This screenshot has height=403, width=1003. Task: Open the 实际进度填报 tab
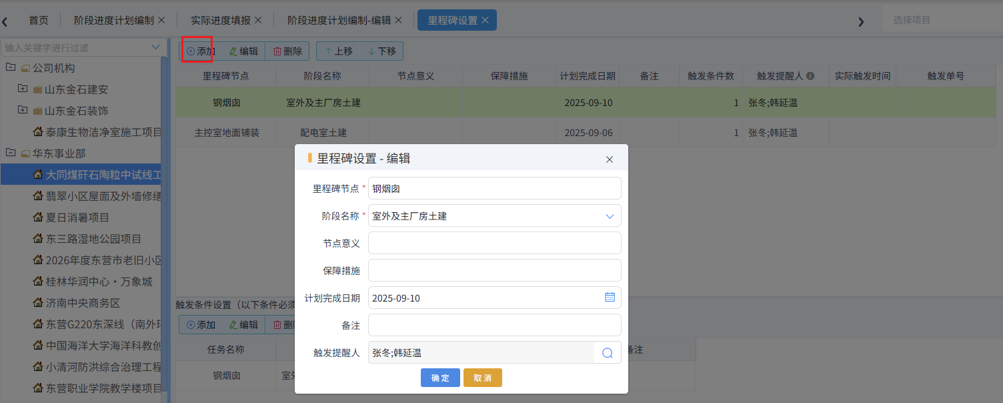click(x=221, y=20)
